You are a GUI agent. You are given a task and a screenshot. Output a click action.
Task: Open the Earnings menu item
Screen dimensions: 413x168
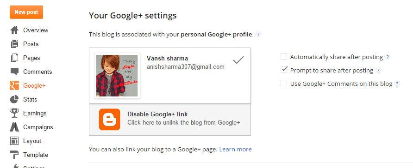[35, 114]
